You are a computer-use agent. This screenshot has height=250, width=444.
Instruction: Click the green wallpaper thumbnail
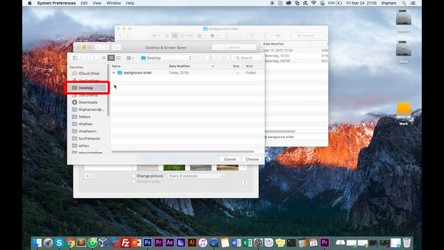pos(174,167)
